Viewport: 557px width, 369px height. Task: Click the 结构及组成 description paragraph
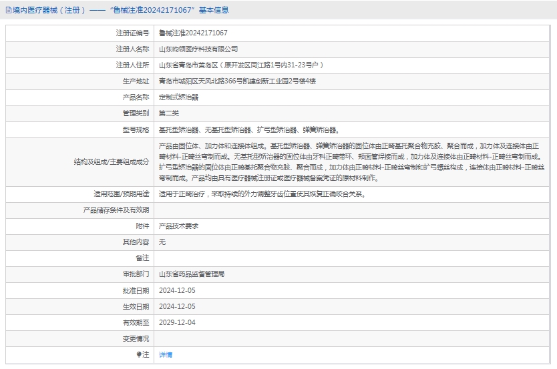tap(347, 161)
